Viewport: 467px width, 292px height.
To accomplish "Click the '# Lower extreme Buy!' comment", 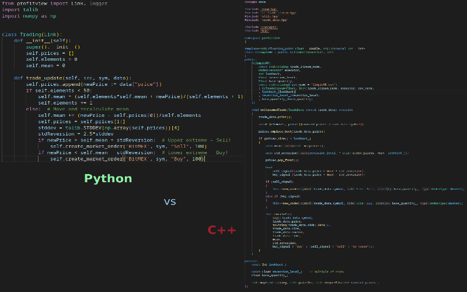I will (195, 152).
